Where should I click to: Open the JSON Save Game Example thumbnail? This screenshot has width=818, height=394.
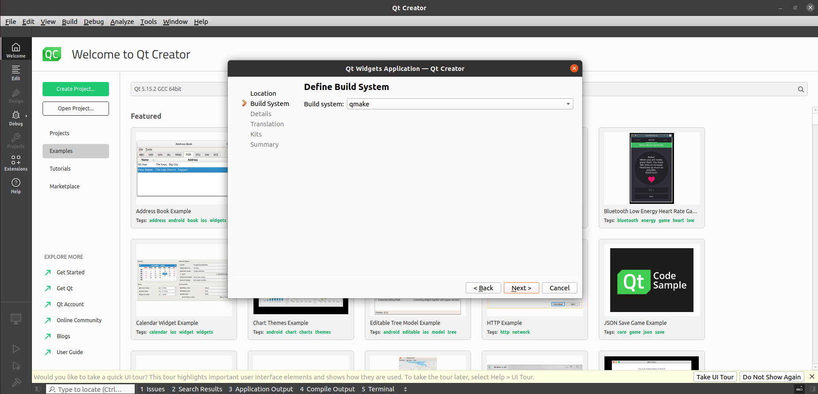(651, 280)
